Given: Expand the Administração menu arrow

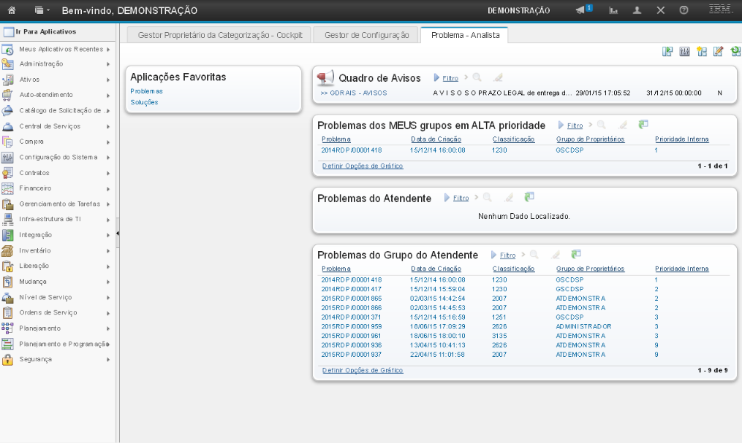Looking at the screenshot, I should coord(108,64).
